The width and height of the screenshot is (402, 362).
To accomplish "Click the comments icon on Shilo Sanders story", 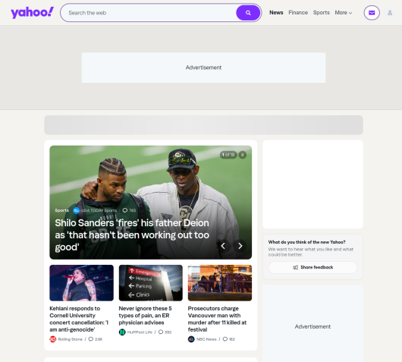I will [125, 210].
